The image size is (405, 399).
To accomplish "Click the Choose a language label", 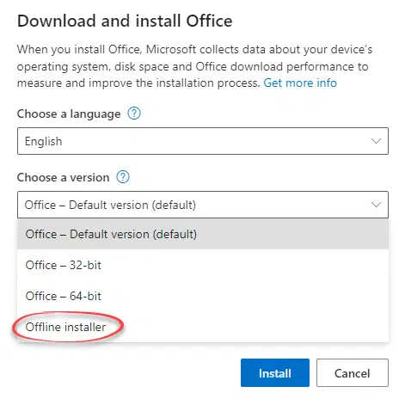I will 69,114.
